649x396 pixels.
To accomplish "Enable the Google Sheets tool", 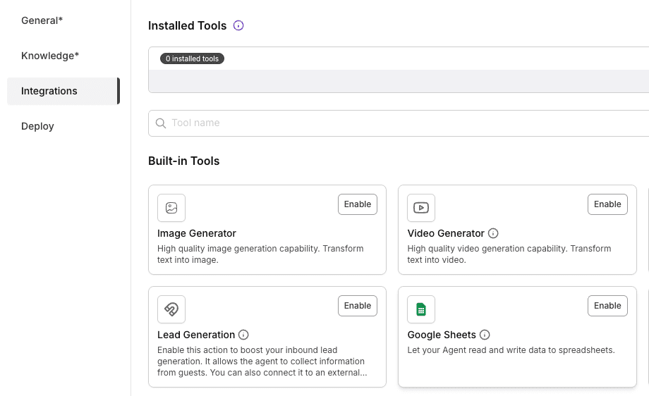I will pos(607,306).
